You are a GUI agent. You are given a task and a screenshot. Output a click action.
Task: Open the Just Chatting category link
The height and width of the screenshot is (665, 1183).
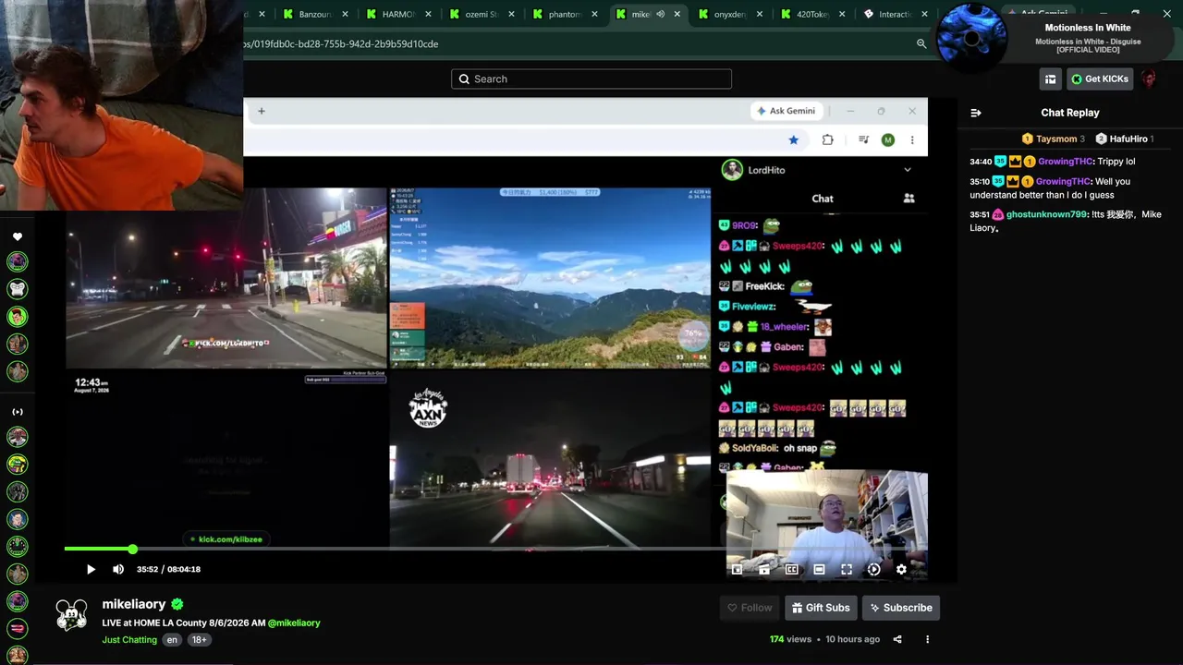click(x=129, y=640)
